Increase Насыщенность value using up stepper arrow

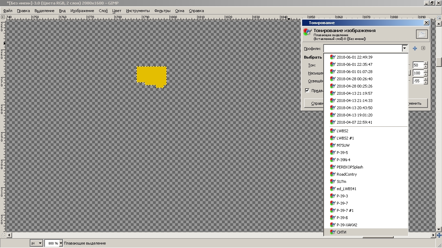point(425,71)
